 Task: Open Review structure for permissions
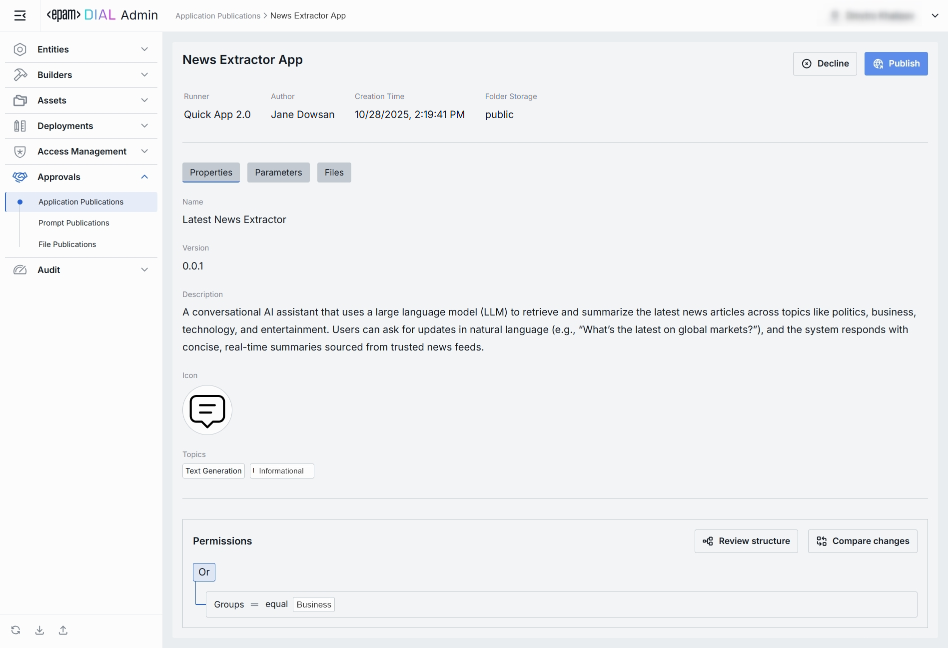coord(746,541)
